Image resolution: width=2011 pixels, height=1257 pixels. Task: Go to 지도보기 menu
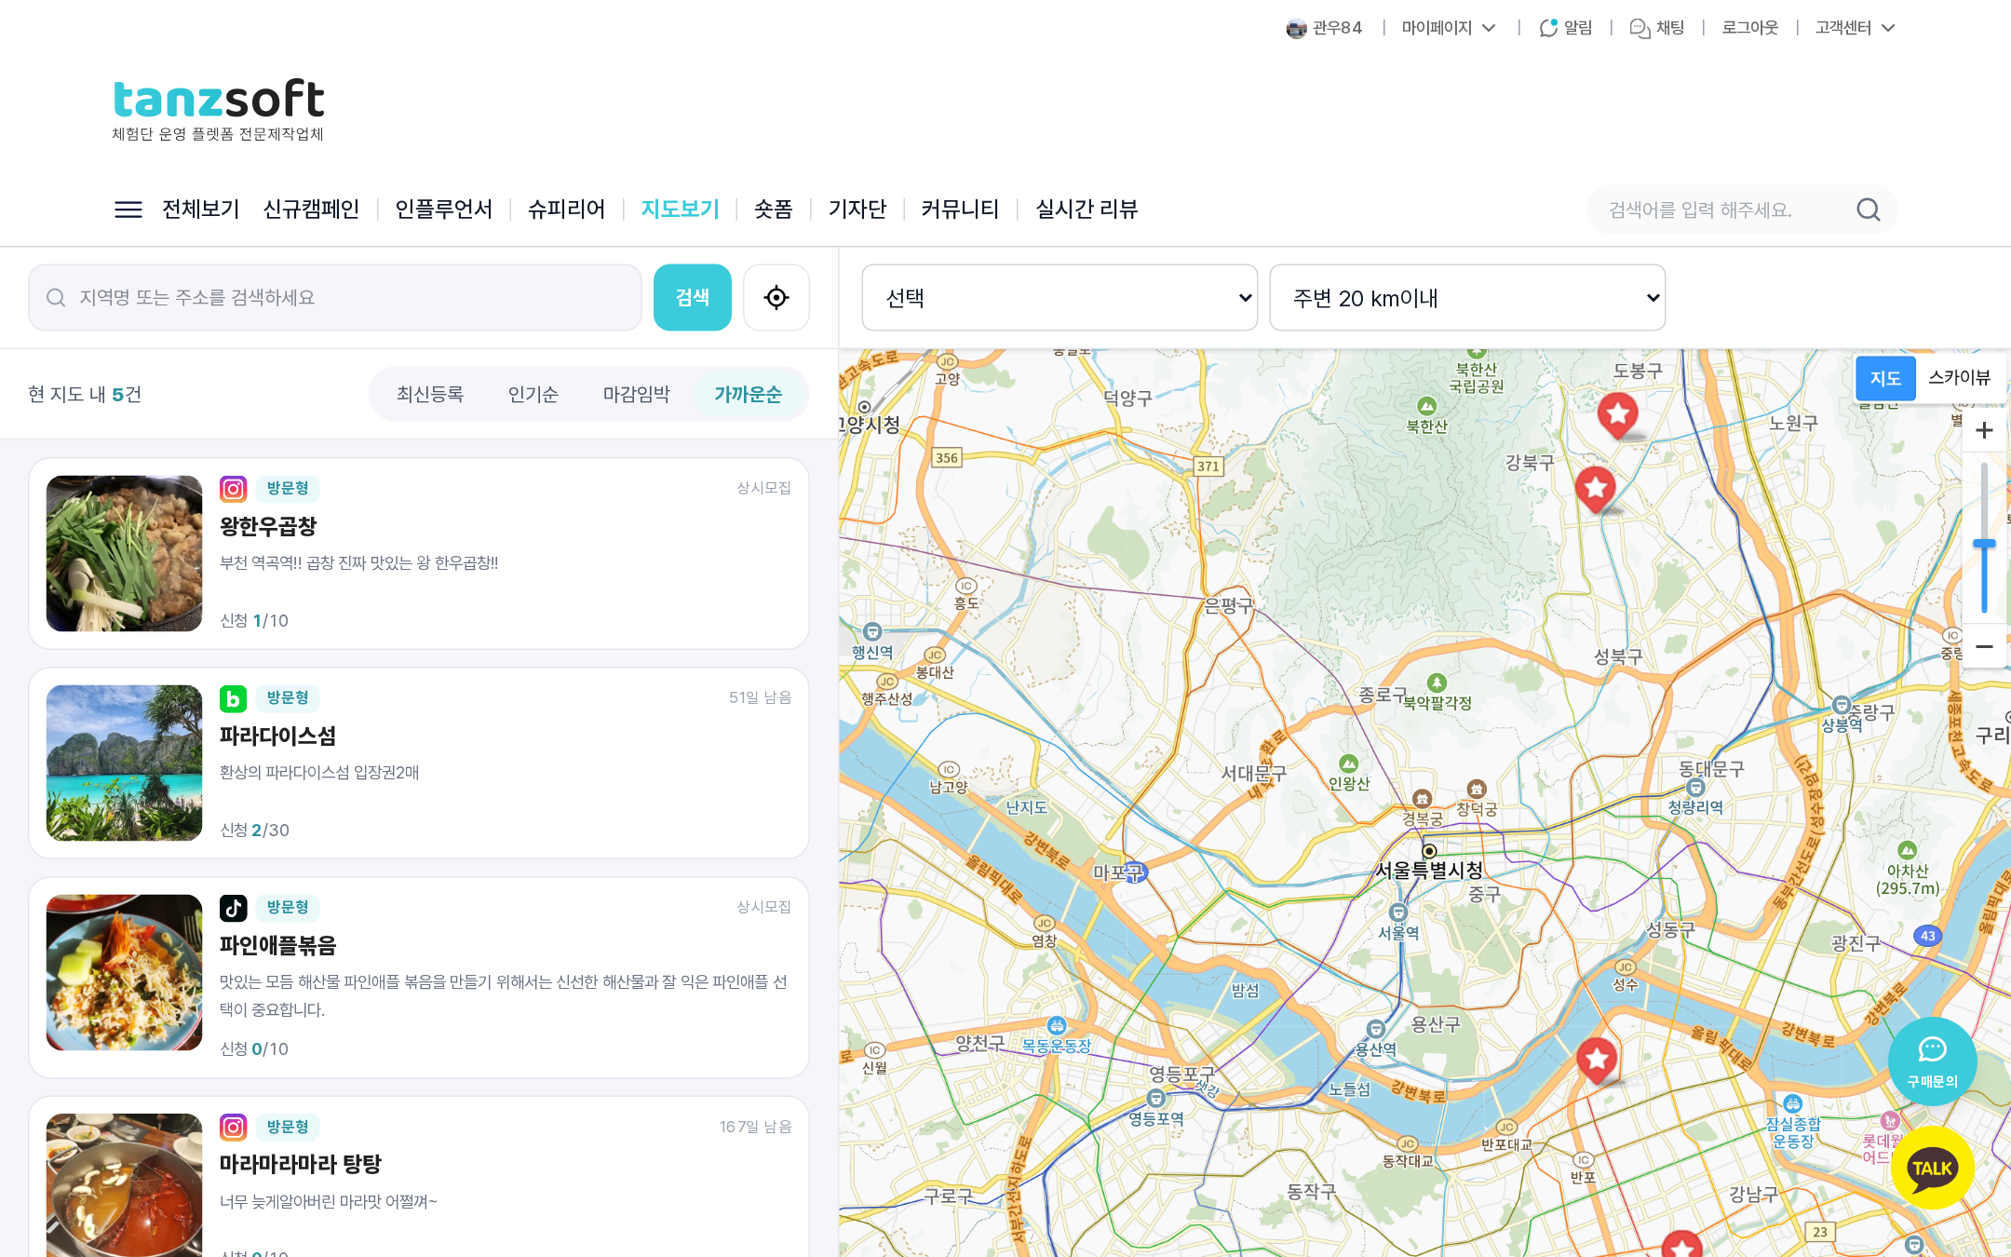point(681,209)
